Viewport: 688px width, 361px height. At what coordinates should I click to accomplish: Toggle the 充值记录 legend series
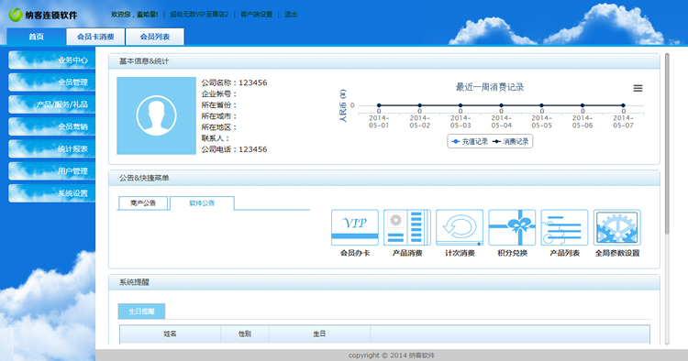point(470,141)
